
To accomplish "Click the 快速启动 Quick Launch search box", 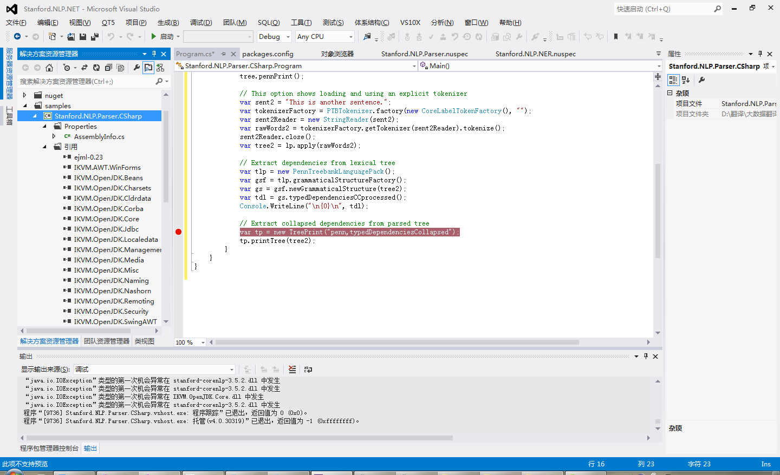I will [x=664, y=9].
